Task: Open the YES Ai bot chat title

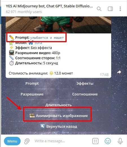Action: 49,6
